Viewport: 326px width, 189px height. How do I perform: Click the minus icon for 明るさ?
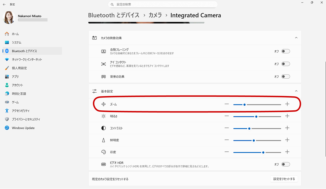tap(227, 116)
